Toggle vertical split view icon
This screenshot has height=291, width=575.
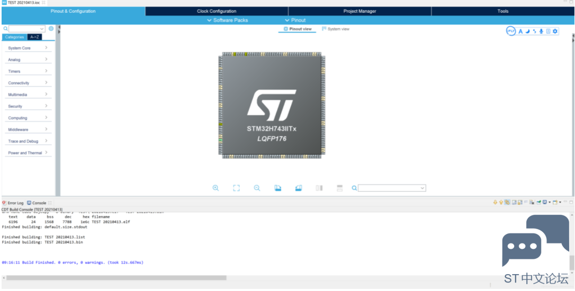click(319, 188)
